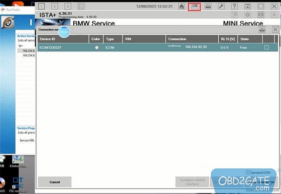Screen dimensions: 281x194
Task: Click the KL15 [V] column header
Action: coord(228,39)
